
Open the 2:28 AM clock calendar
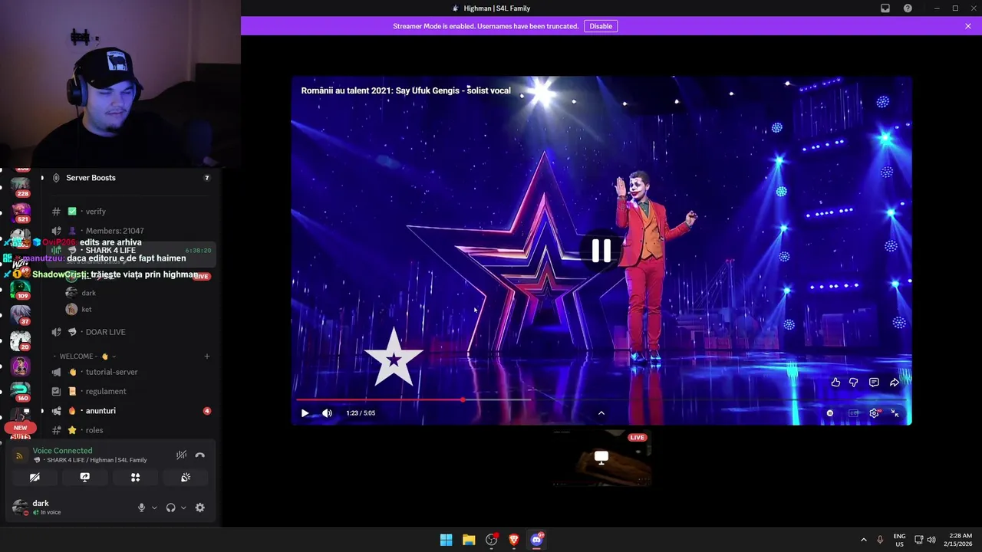coord(960,540)
